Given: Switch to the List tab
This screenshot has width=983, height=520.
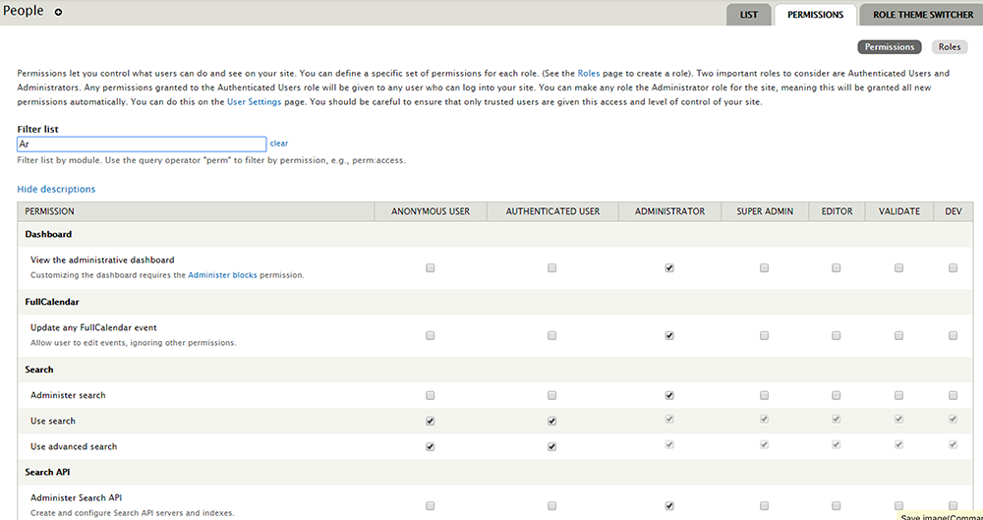Looking at the screenshot, I should click(x=748, y=15).
